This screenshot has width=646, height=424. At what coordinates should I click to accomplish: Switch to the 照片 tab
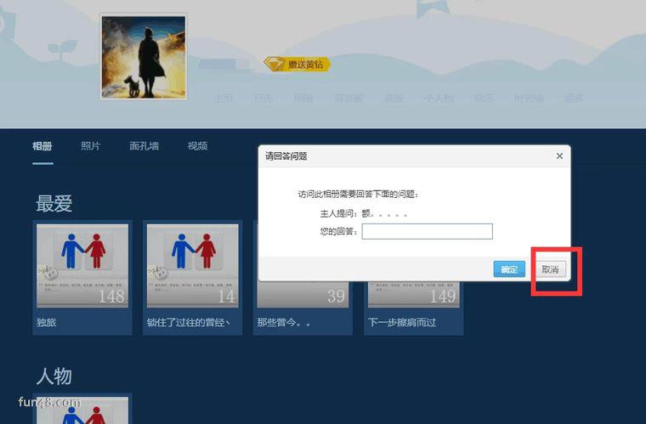click(x=91, y=146)
